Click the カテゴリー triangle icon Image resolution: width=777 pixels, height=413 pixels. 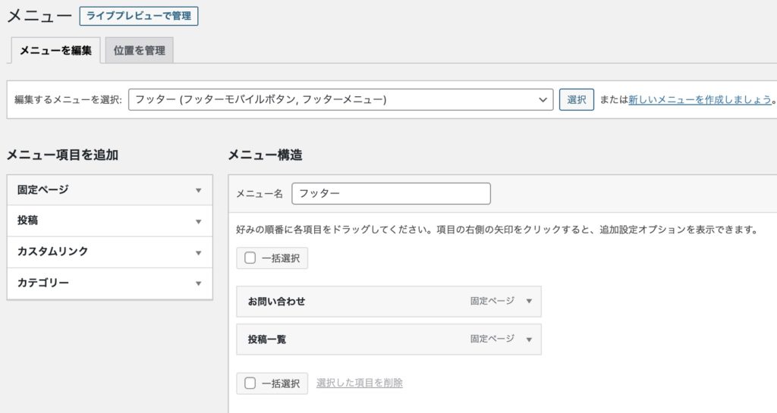click(198, 283)
